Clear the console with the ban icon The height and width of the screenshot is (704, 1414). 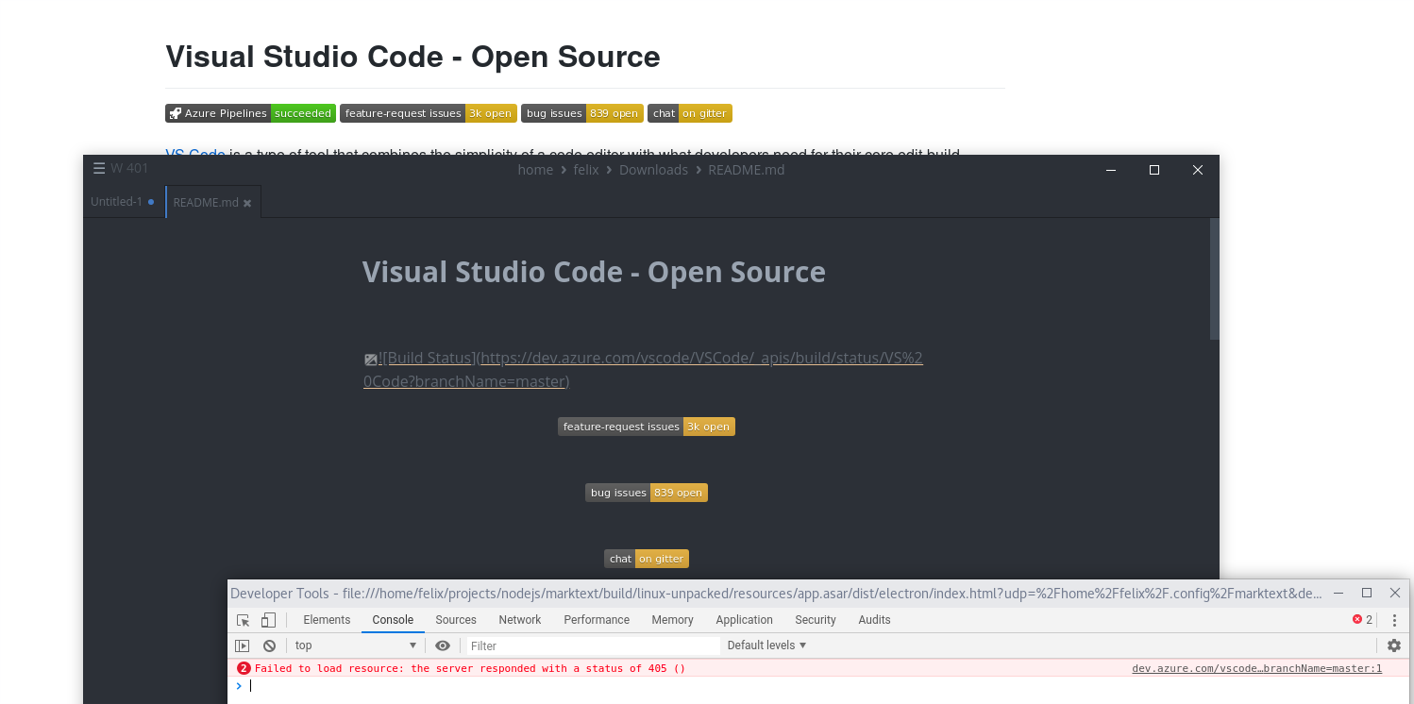point(269,645)
